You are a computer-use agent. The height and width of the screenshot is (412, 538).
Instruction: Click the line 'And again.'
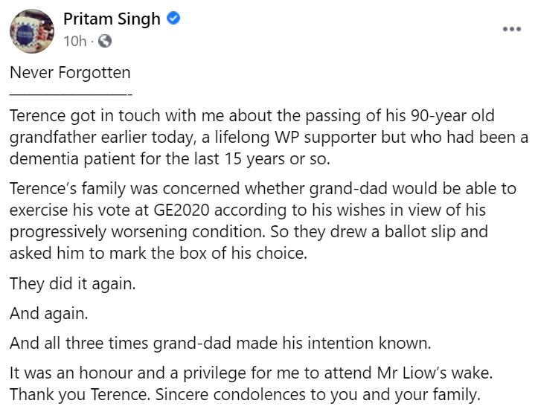[48, 313]
